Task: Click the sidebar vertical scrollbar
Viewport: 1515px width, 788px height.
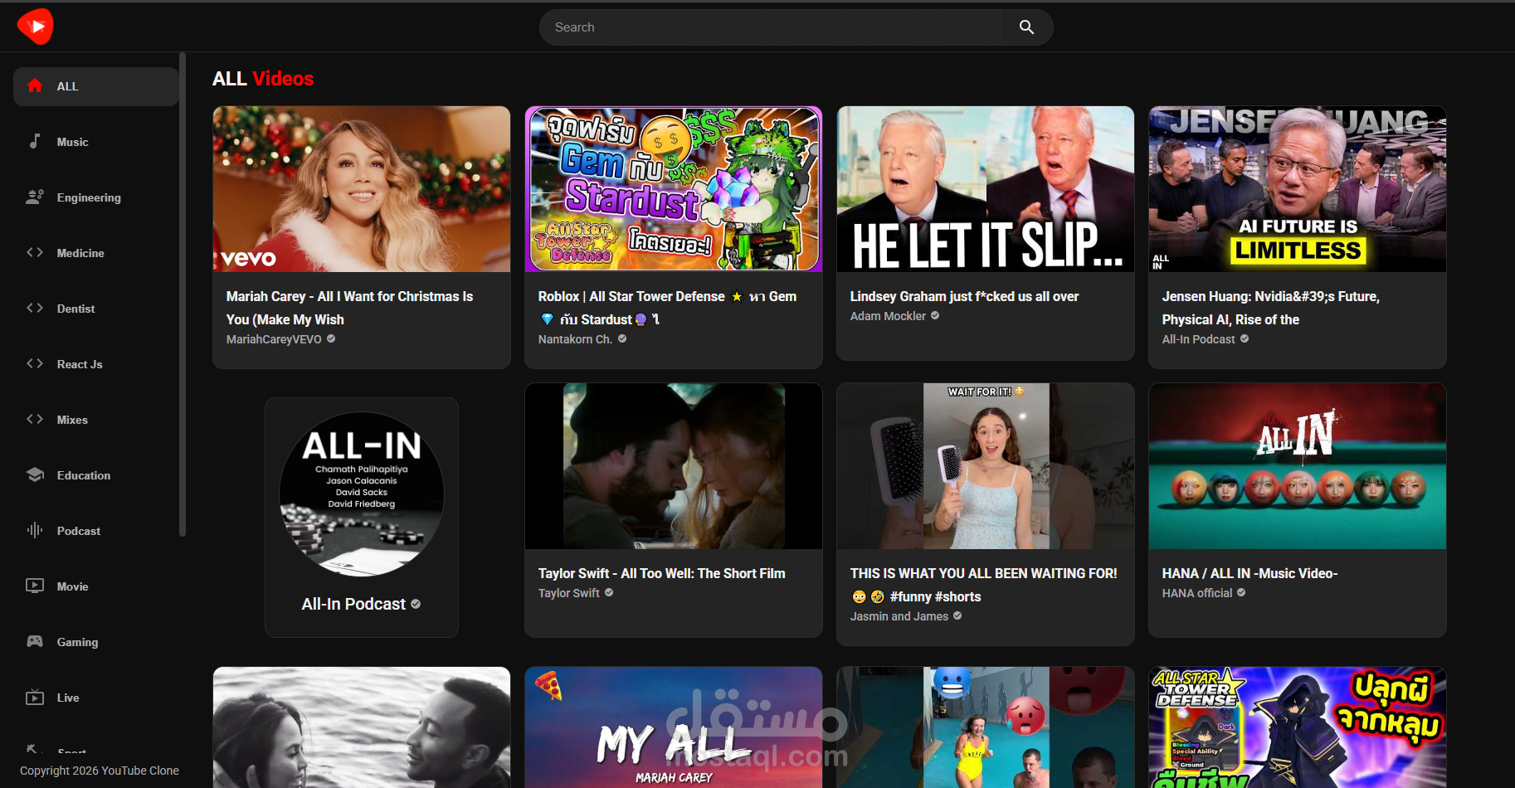Action: (x=183, y=294)
